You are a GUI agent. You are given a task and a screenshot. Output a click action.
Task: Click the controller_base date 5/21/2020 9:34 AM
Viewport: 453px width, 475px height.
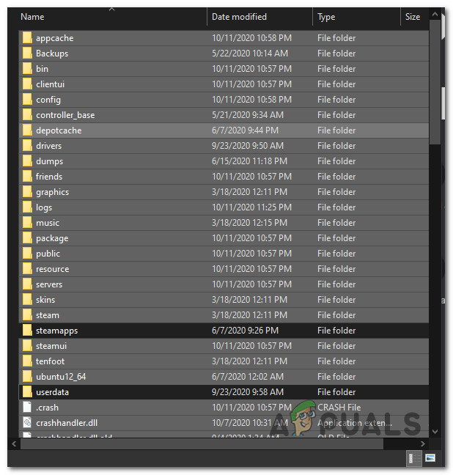pos(248,115)
